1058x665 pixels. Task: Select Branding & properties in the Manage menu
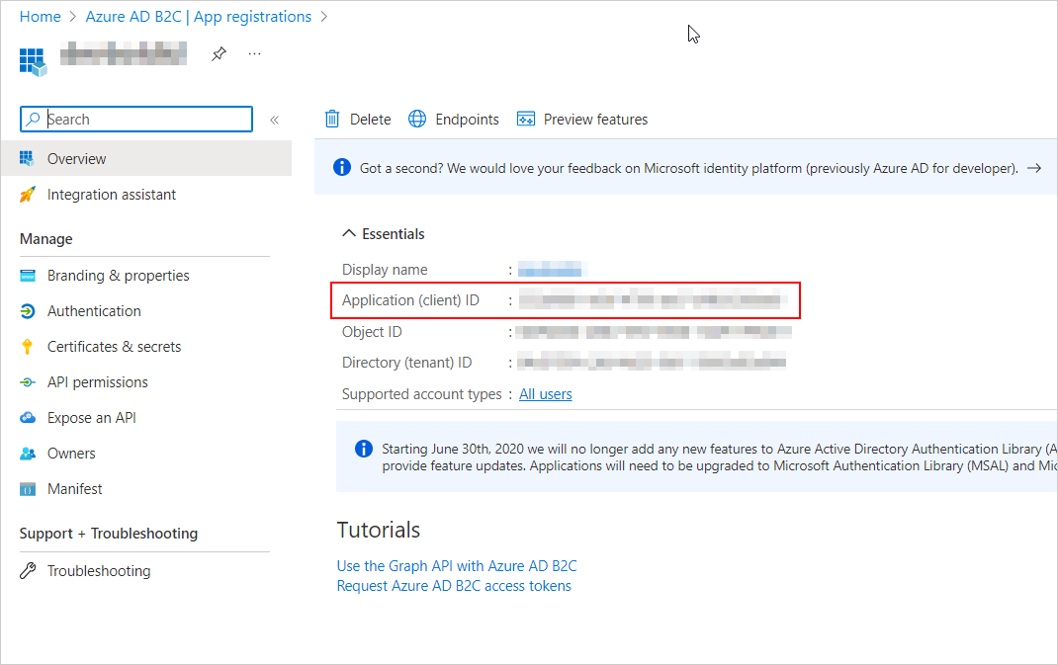click(x=118, y=275)
